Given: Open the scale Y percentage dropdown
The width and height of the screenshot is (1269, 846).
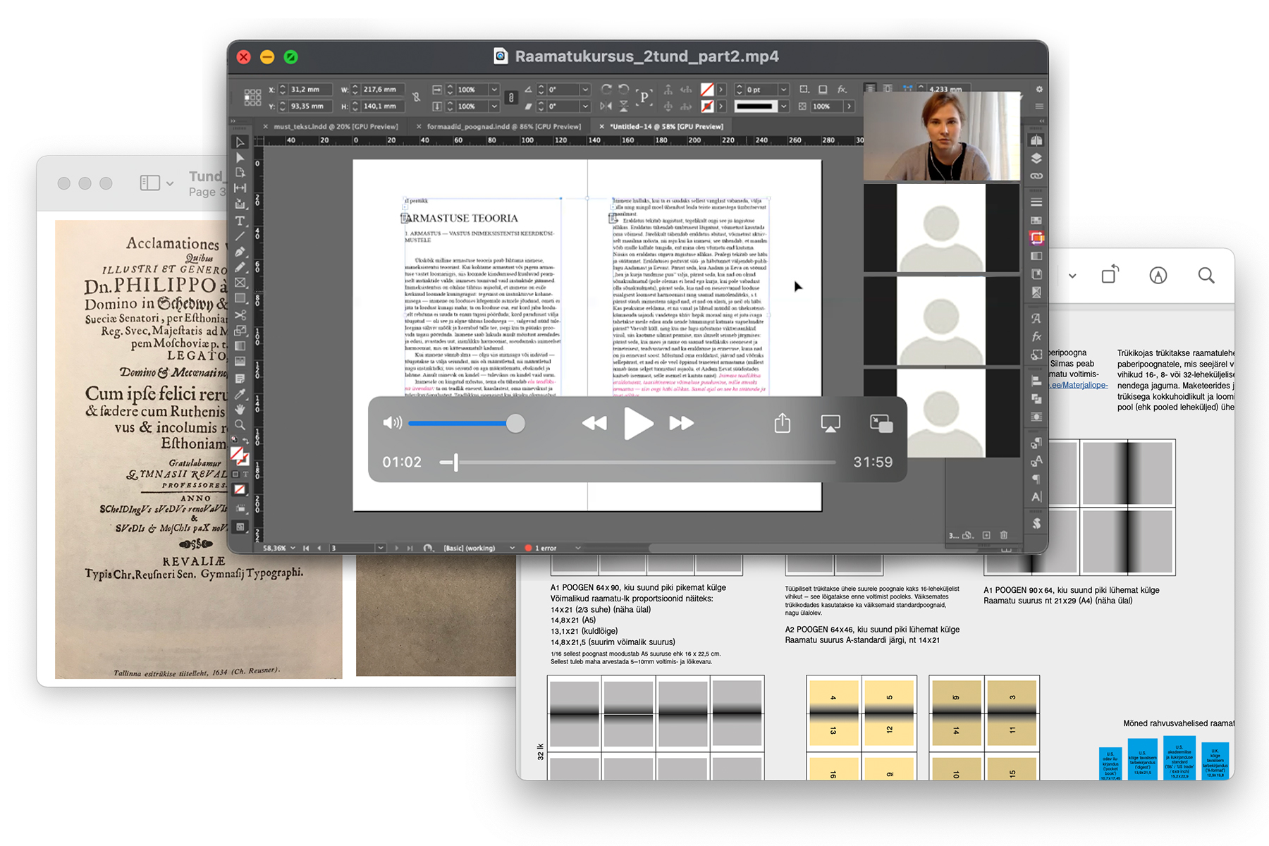Looking at the screenshot, I should (x=494, y=106).
